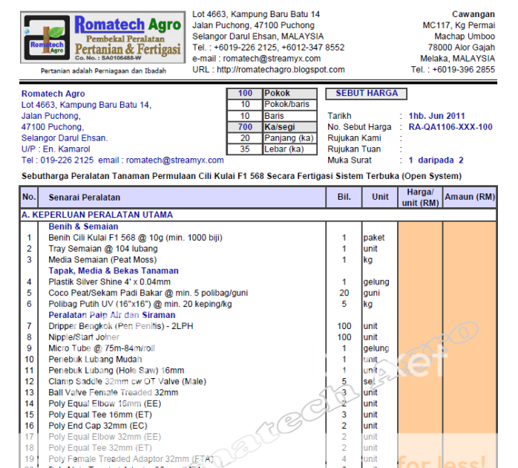Viewport: 518px width, 468px height.
Task: Open the romatechagro.blogspot.com URL
Action: 281,69
